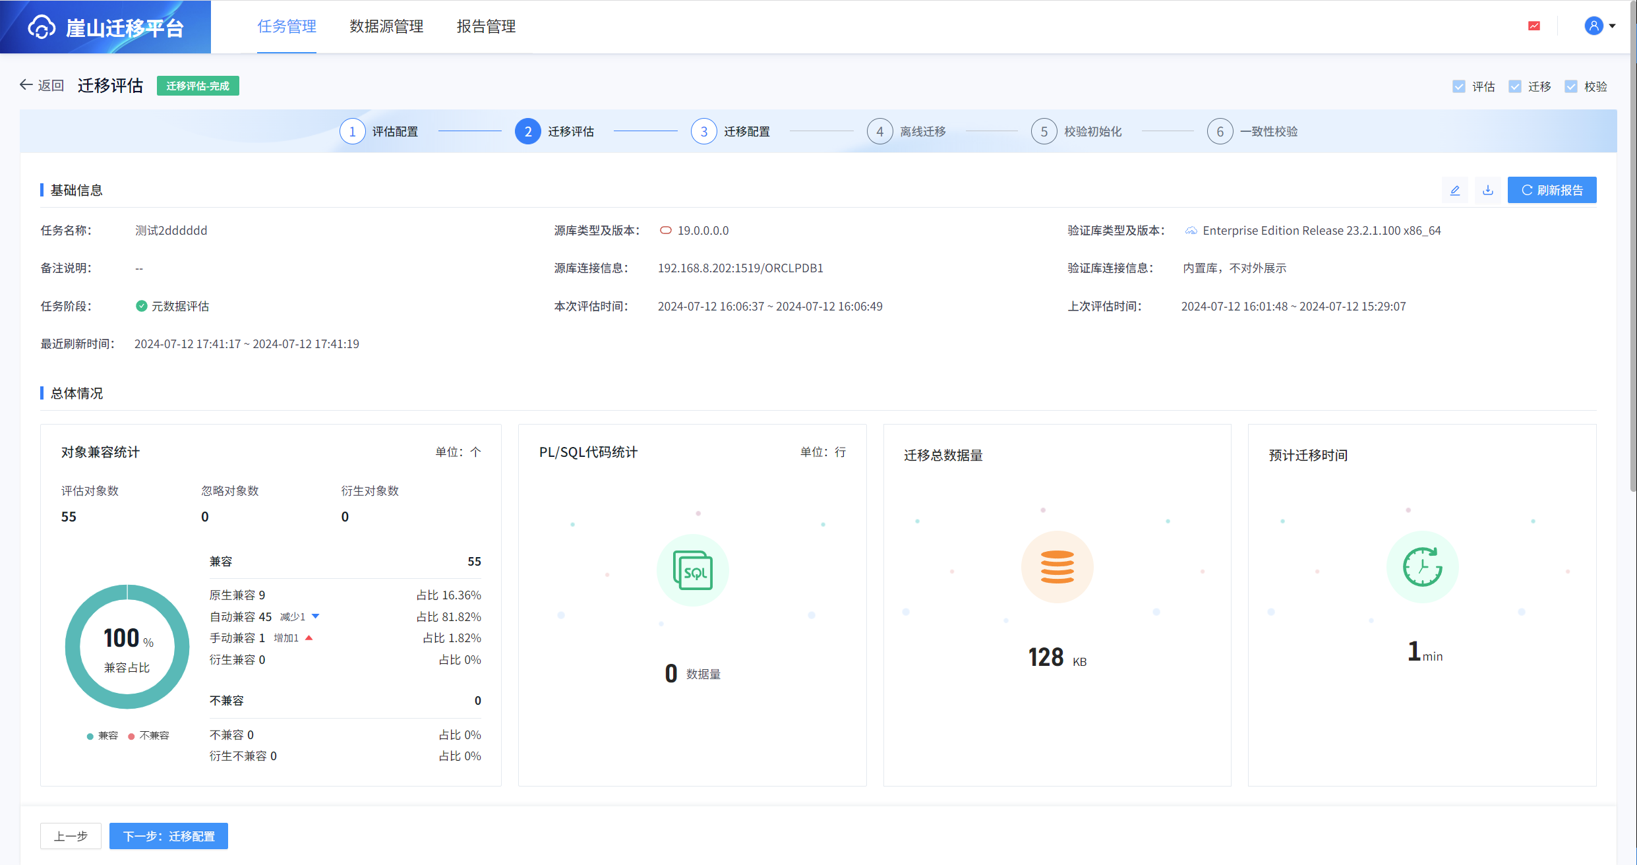Switch to the 数据源管理 tab
The width and height of the screenshot is (1637, 865).
[386, 26]
